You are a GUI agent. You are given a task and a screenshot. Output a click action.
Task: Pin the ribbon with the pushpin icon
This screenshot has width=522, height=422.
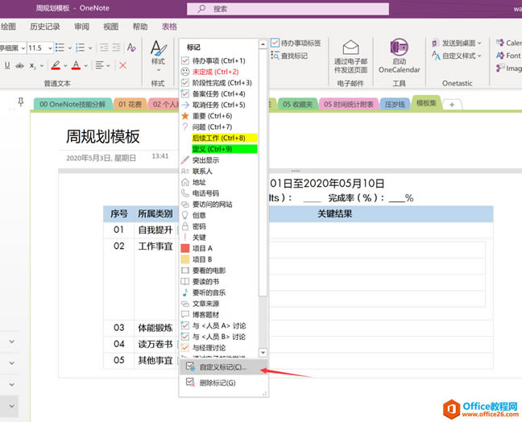[21, 101]
